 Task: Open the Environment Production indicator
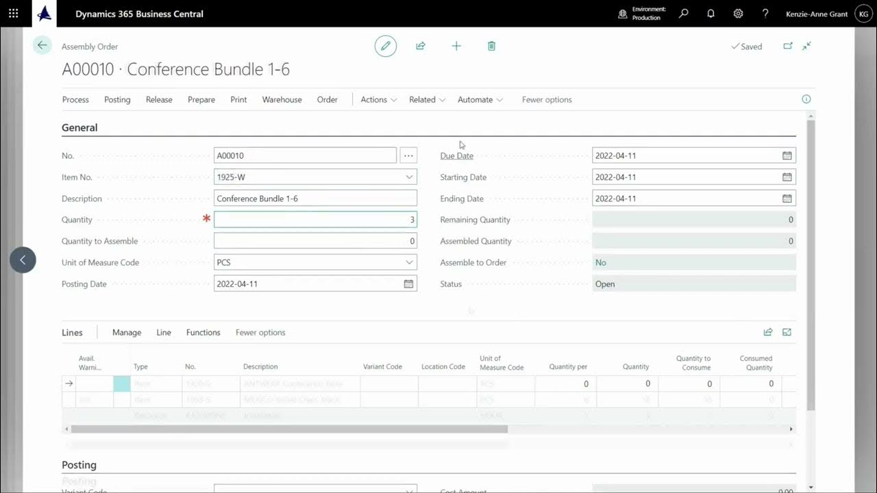(x=642, y=14)
